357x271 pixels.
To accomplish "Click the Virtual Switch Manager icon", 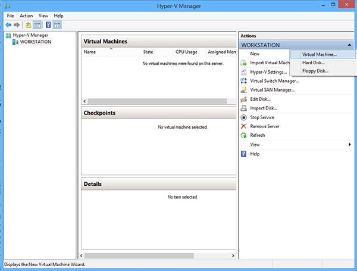I will click(243, 81).
